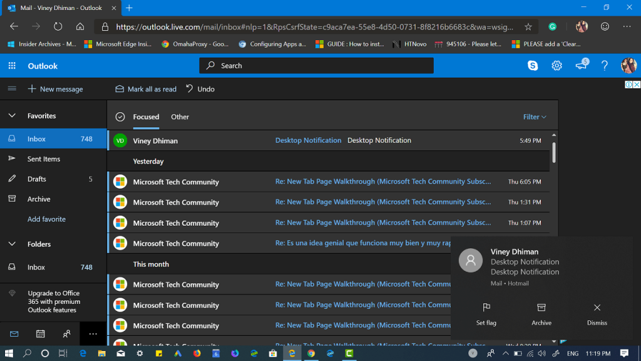Open Es una idea genial email
This screenshot has height=361, width=641.
click(x=279, y=243)
